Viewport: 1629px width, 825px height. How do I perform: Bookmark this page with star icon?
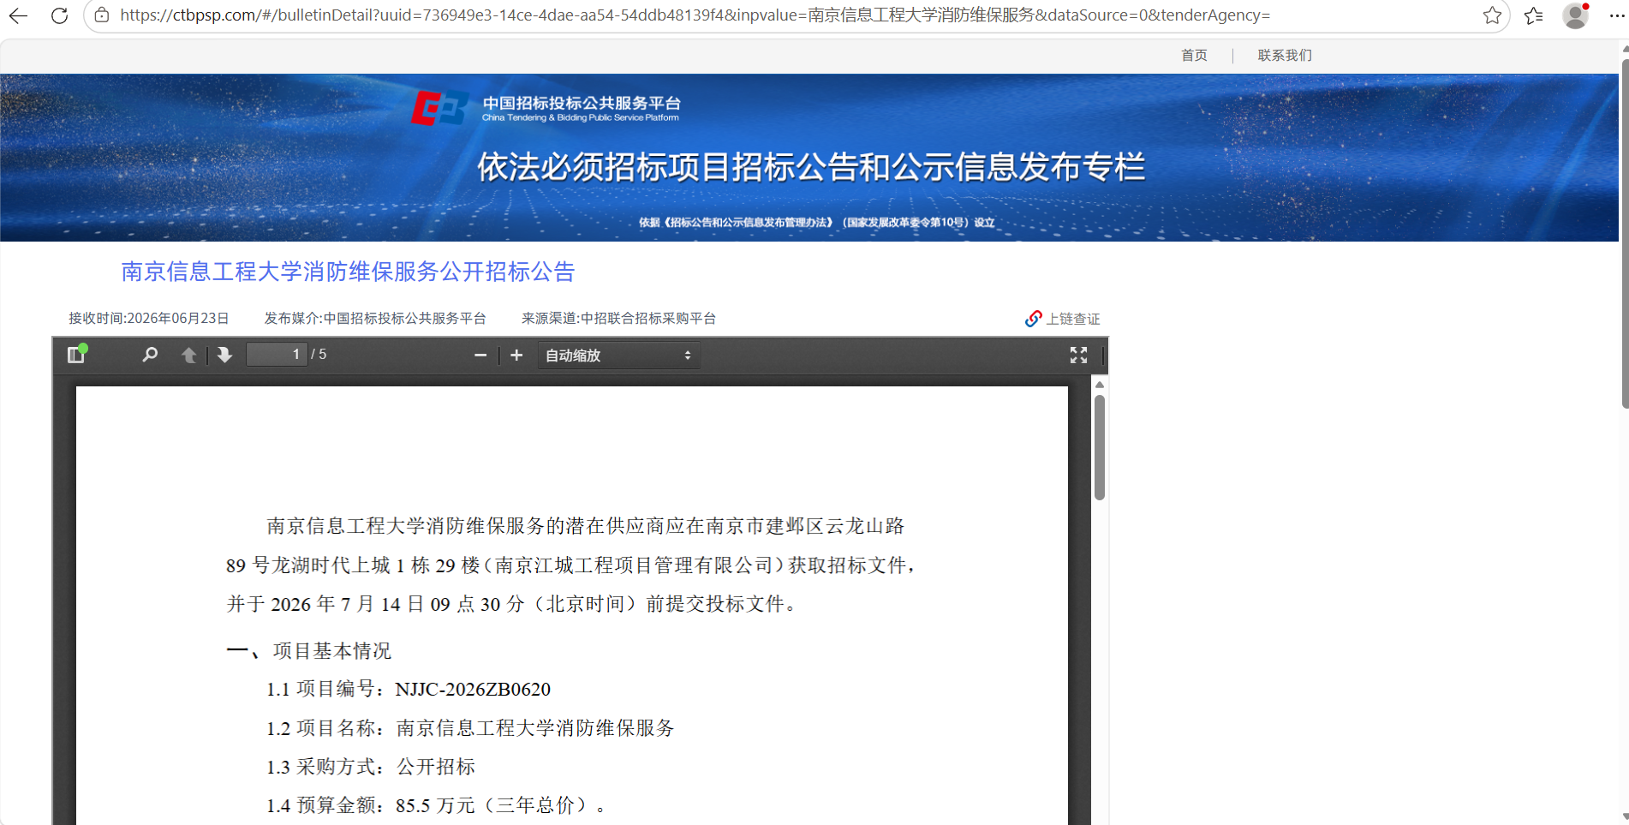click(1492, 15)
